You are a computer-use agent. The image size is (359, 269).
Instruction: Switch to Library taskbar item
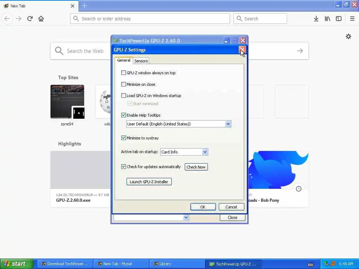(x=177, y=264)
